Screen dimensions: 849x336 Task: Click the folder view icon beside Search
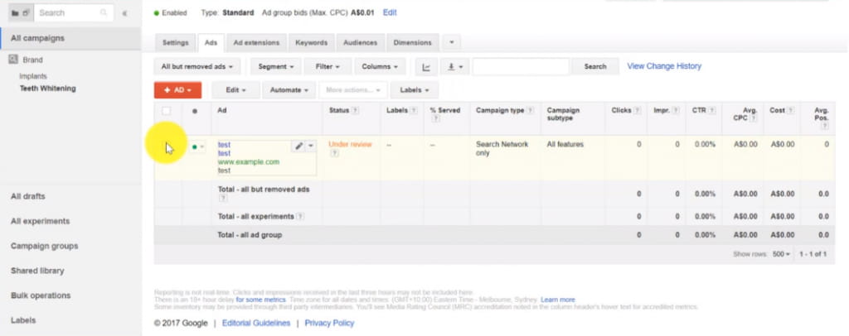tap(21, 12)
